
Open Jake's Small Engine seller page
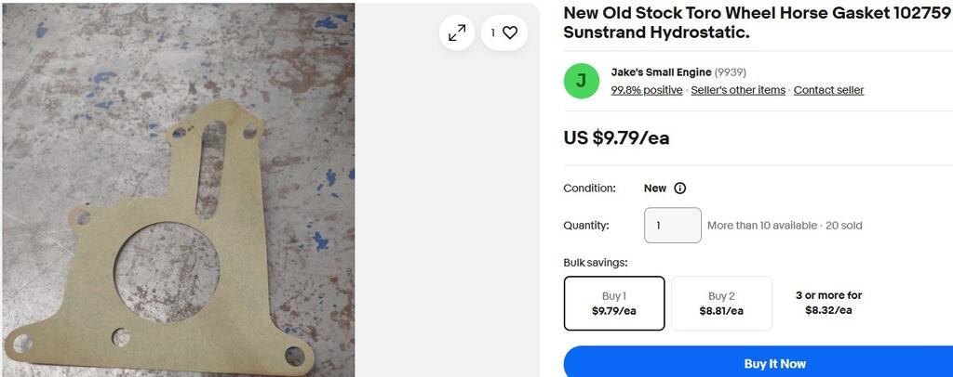pyautogui.click(x=661, y=72)
